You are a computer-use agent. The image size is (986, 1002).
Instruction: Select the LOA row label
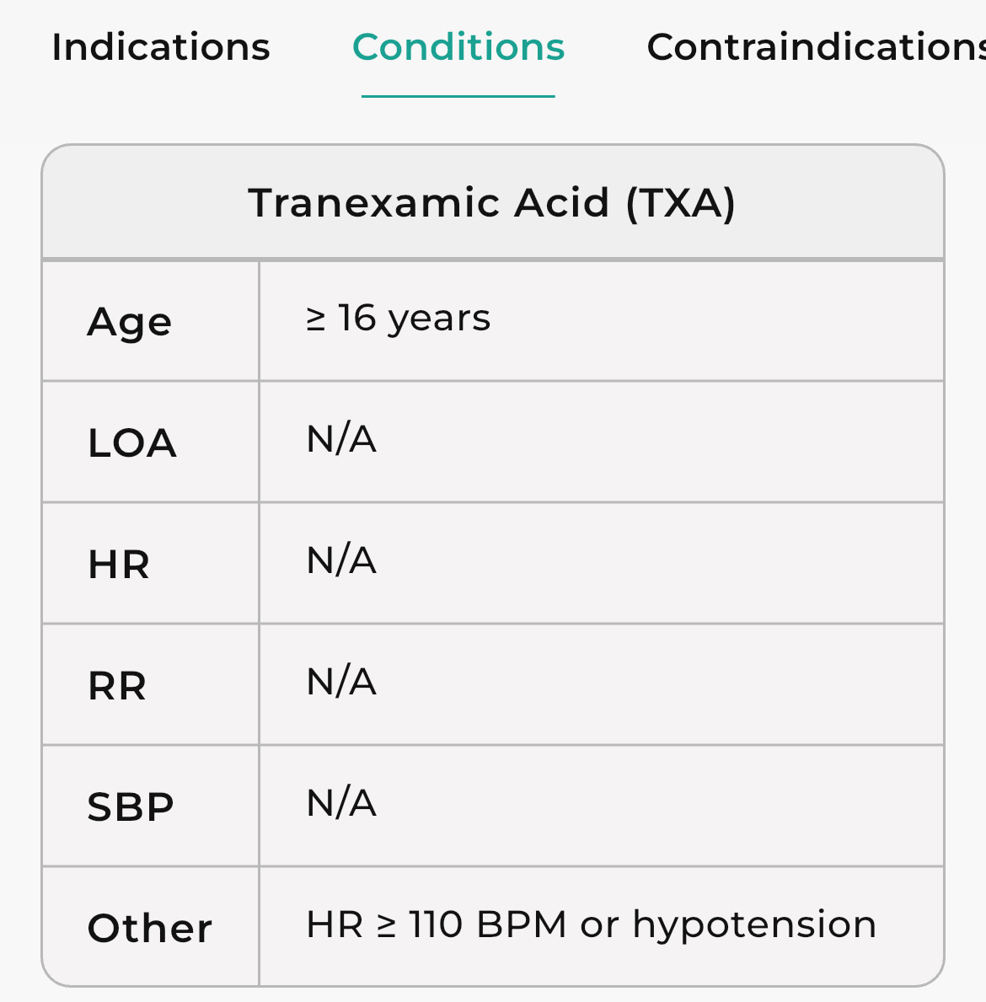132,443
